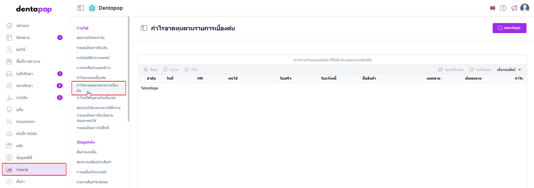The width and height of the screenshot is (534, 188).
Task: Open กำไรขาดทุนตามวันเบื้องต้น report
Action: [x=96, y=98]
